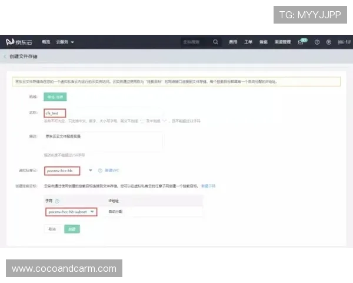
Task: Open the messages envelope icon
Action: pyautogui.click(x=302, y=42)
